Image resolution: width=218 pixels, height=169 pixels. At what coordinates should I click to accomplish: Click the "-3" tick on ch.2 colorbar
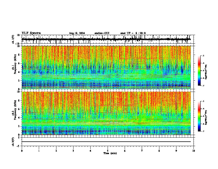pyautogui.click(x=203, y=101)
